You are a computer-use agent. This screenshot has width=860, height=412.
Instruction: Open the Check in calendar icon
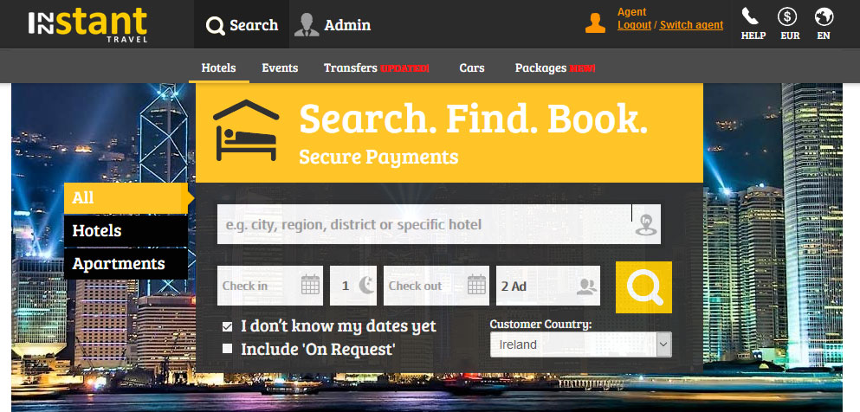(x=310, y=286)
